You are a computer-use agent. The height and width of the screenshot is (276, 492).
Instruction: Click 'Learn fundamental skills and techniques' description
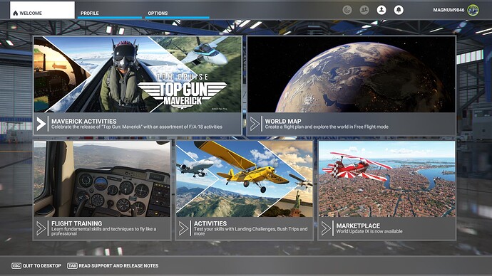point(103,231)
